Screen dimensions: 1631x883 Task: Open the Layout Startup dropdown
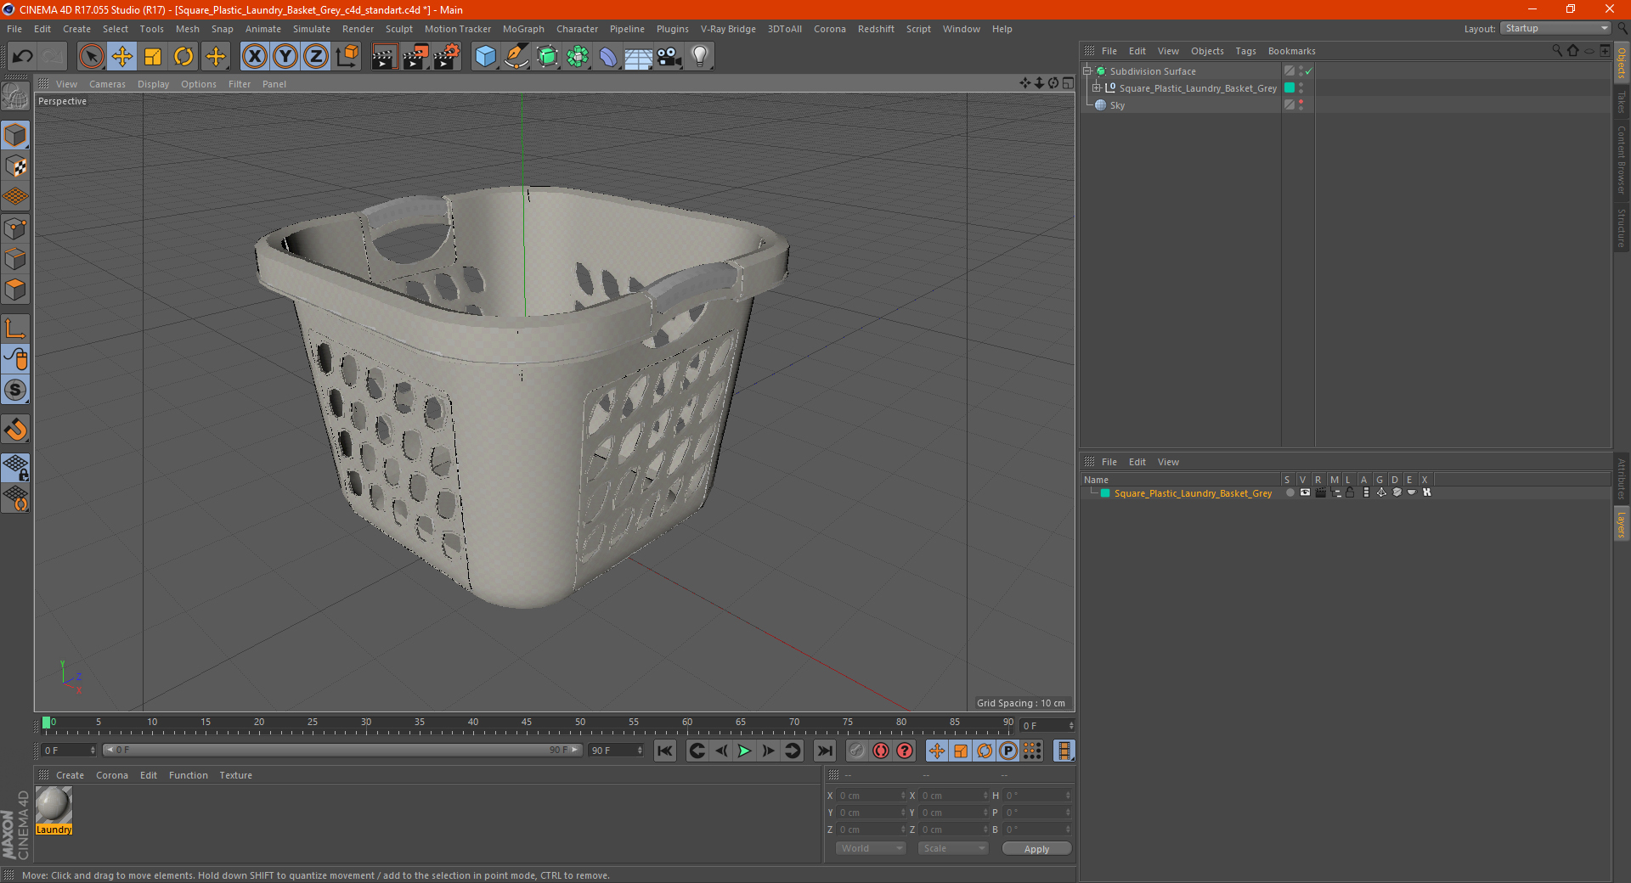tap(1556, 28)
